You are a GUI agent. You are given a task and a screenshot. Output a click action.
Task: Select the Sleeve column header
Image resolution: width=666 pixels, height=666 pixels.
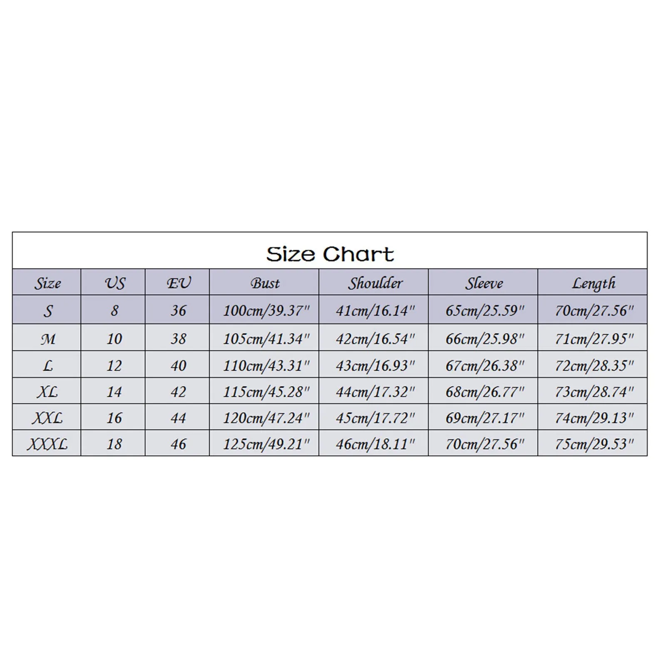(484, 283)
